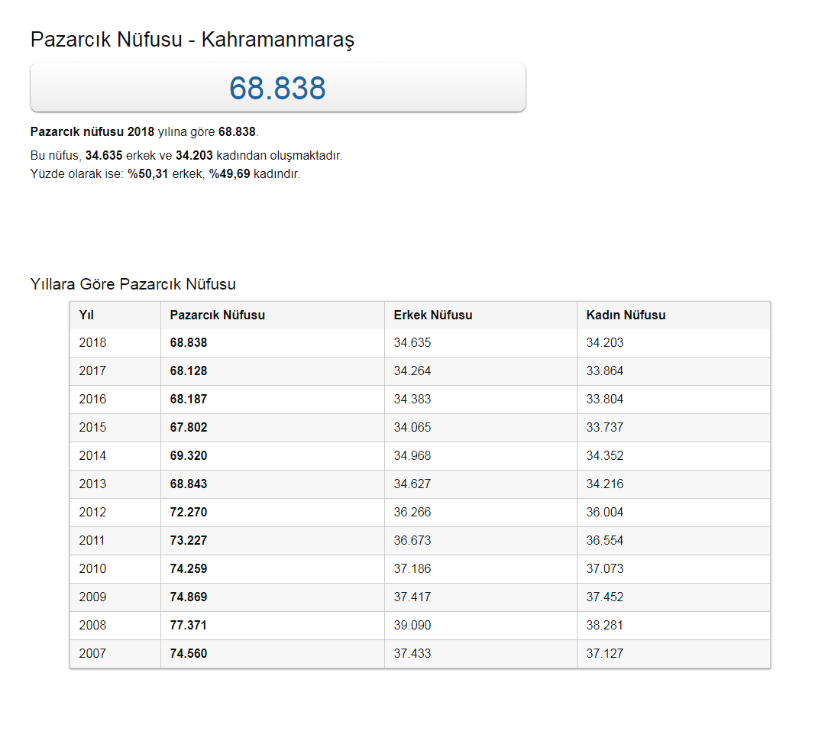Click male population 36.673
825x741 pixels.
click(412, 541)
